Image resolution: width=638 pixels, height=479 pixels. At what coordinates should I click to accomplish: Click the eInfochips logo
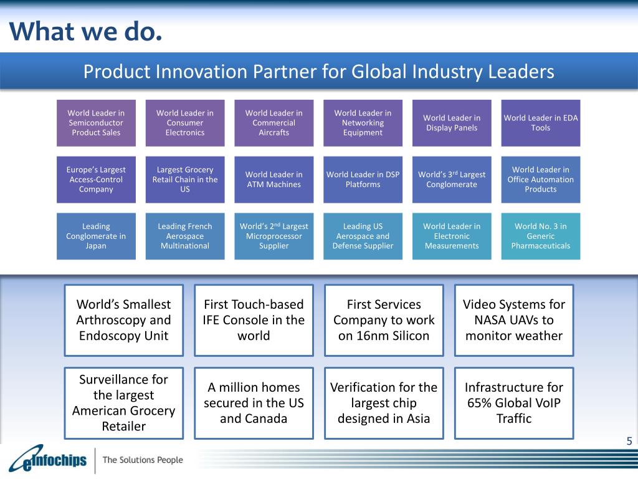point(48,459)
